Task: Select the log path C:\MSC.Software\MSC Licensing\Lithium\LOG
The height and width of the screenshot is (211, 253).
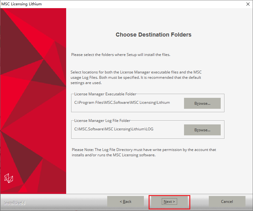Action: pyautogui.click(x=114, y=129)
